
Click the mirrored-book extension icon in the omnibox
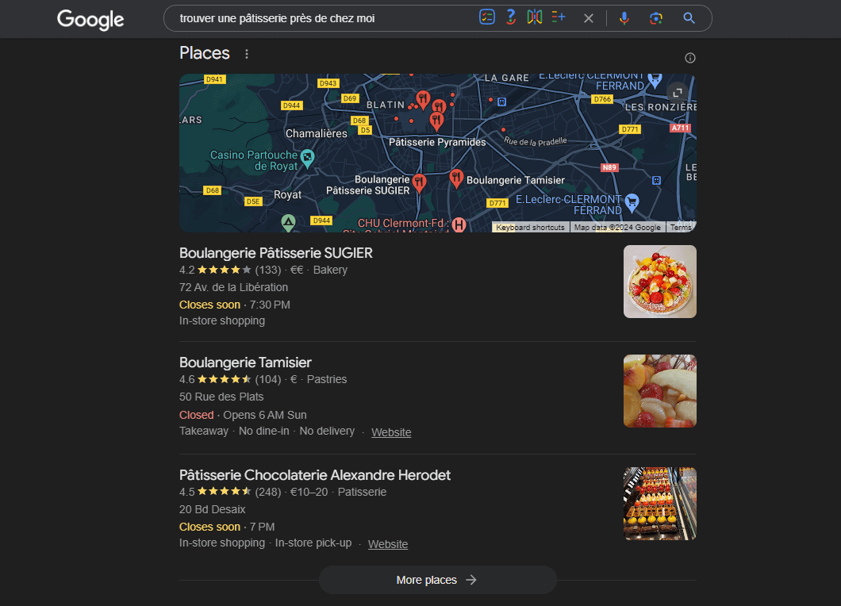(x=534, y=17)
